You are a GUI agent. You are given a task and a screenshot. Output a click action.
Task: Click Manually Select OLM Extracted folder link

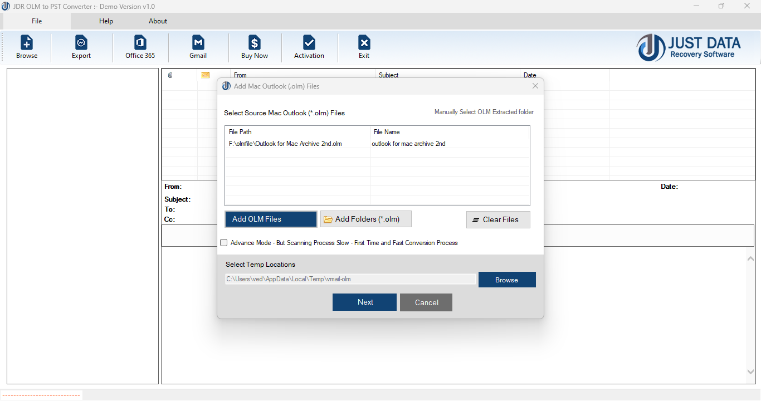(x=484, y=112)
